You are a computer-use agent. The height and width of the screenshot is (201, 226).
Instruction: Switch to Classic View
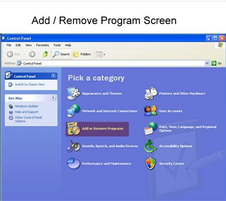click(30, 84)
